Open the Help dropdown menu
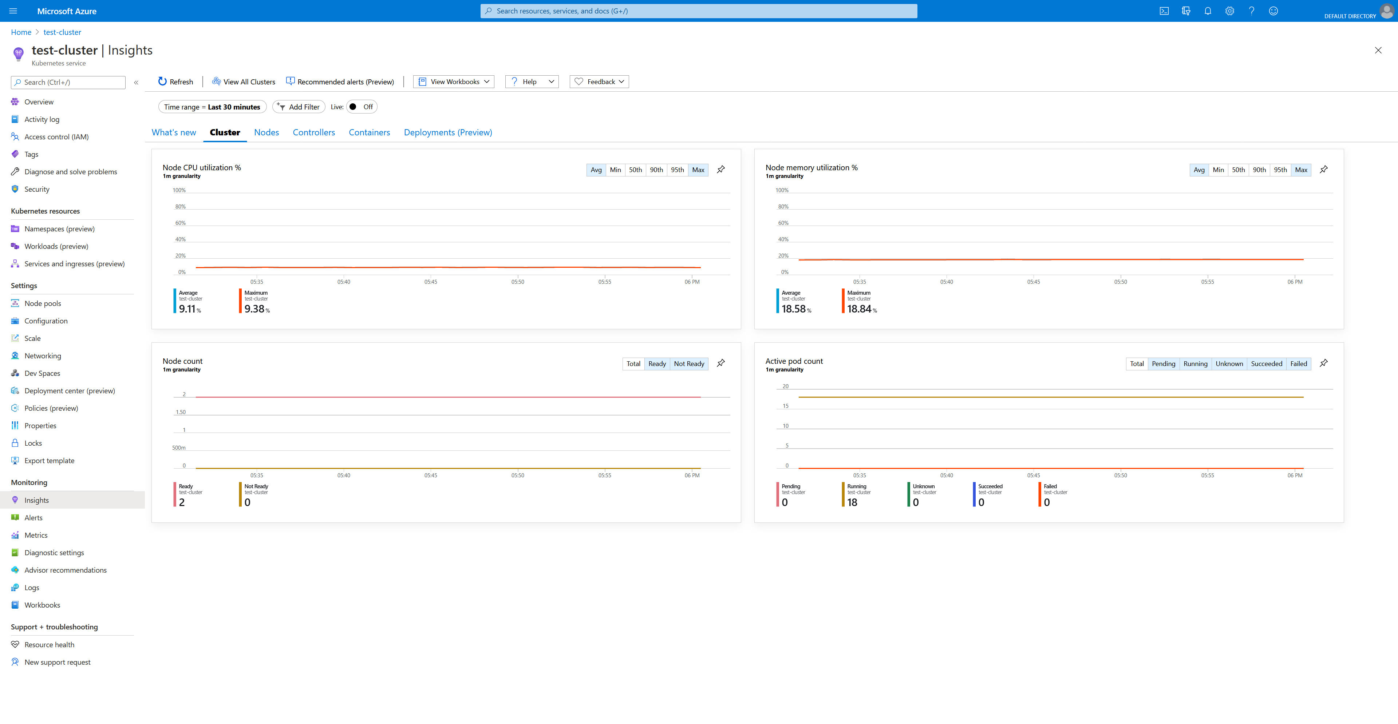Screen dimensions: 1398x724 tap(532, 82)
